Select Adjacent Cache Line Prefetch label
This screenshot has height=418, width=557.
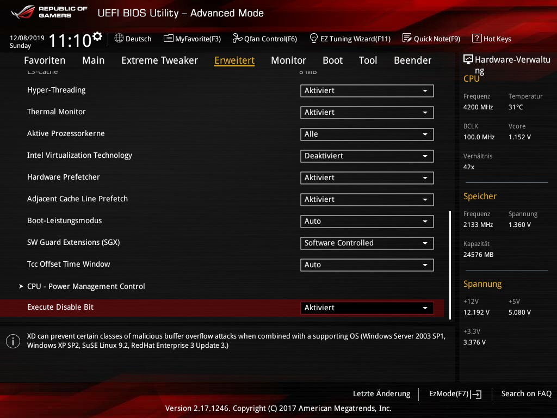[x=77, y=199]
